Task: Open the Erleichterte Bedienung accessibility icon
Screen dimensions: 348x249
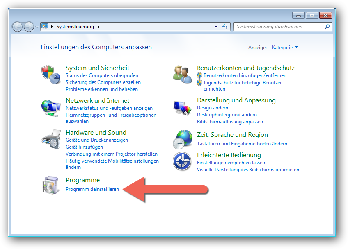Action: click(x=182, y=161)
